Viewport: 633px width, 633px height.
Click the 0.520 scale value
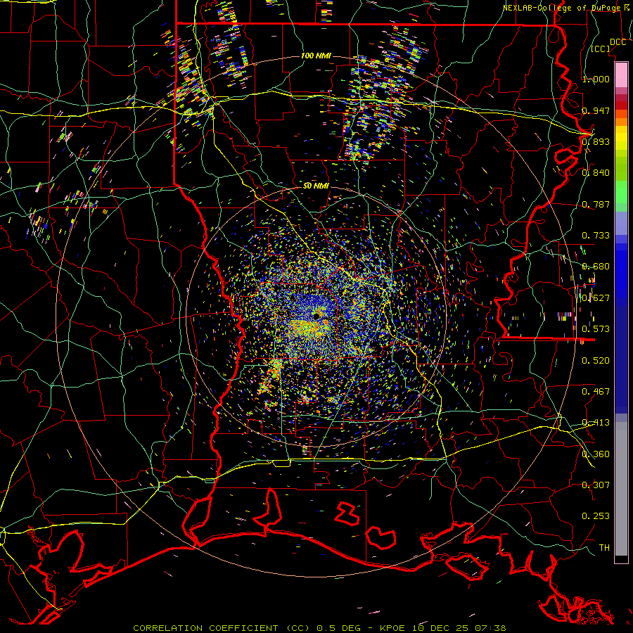coord(596,360)
